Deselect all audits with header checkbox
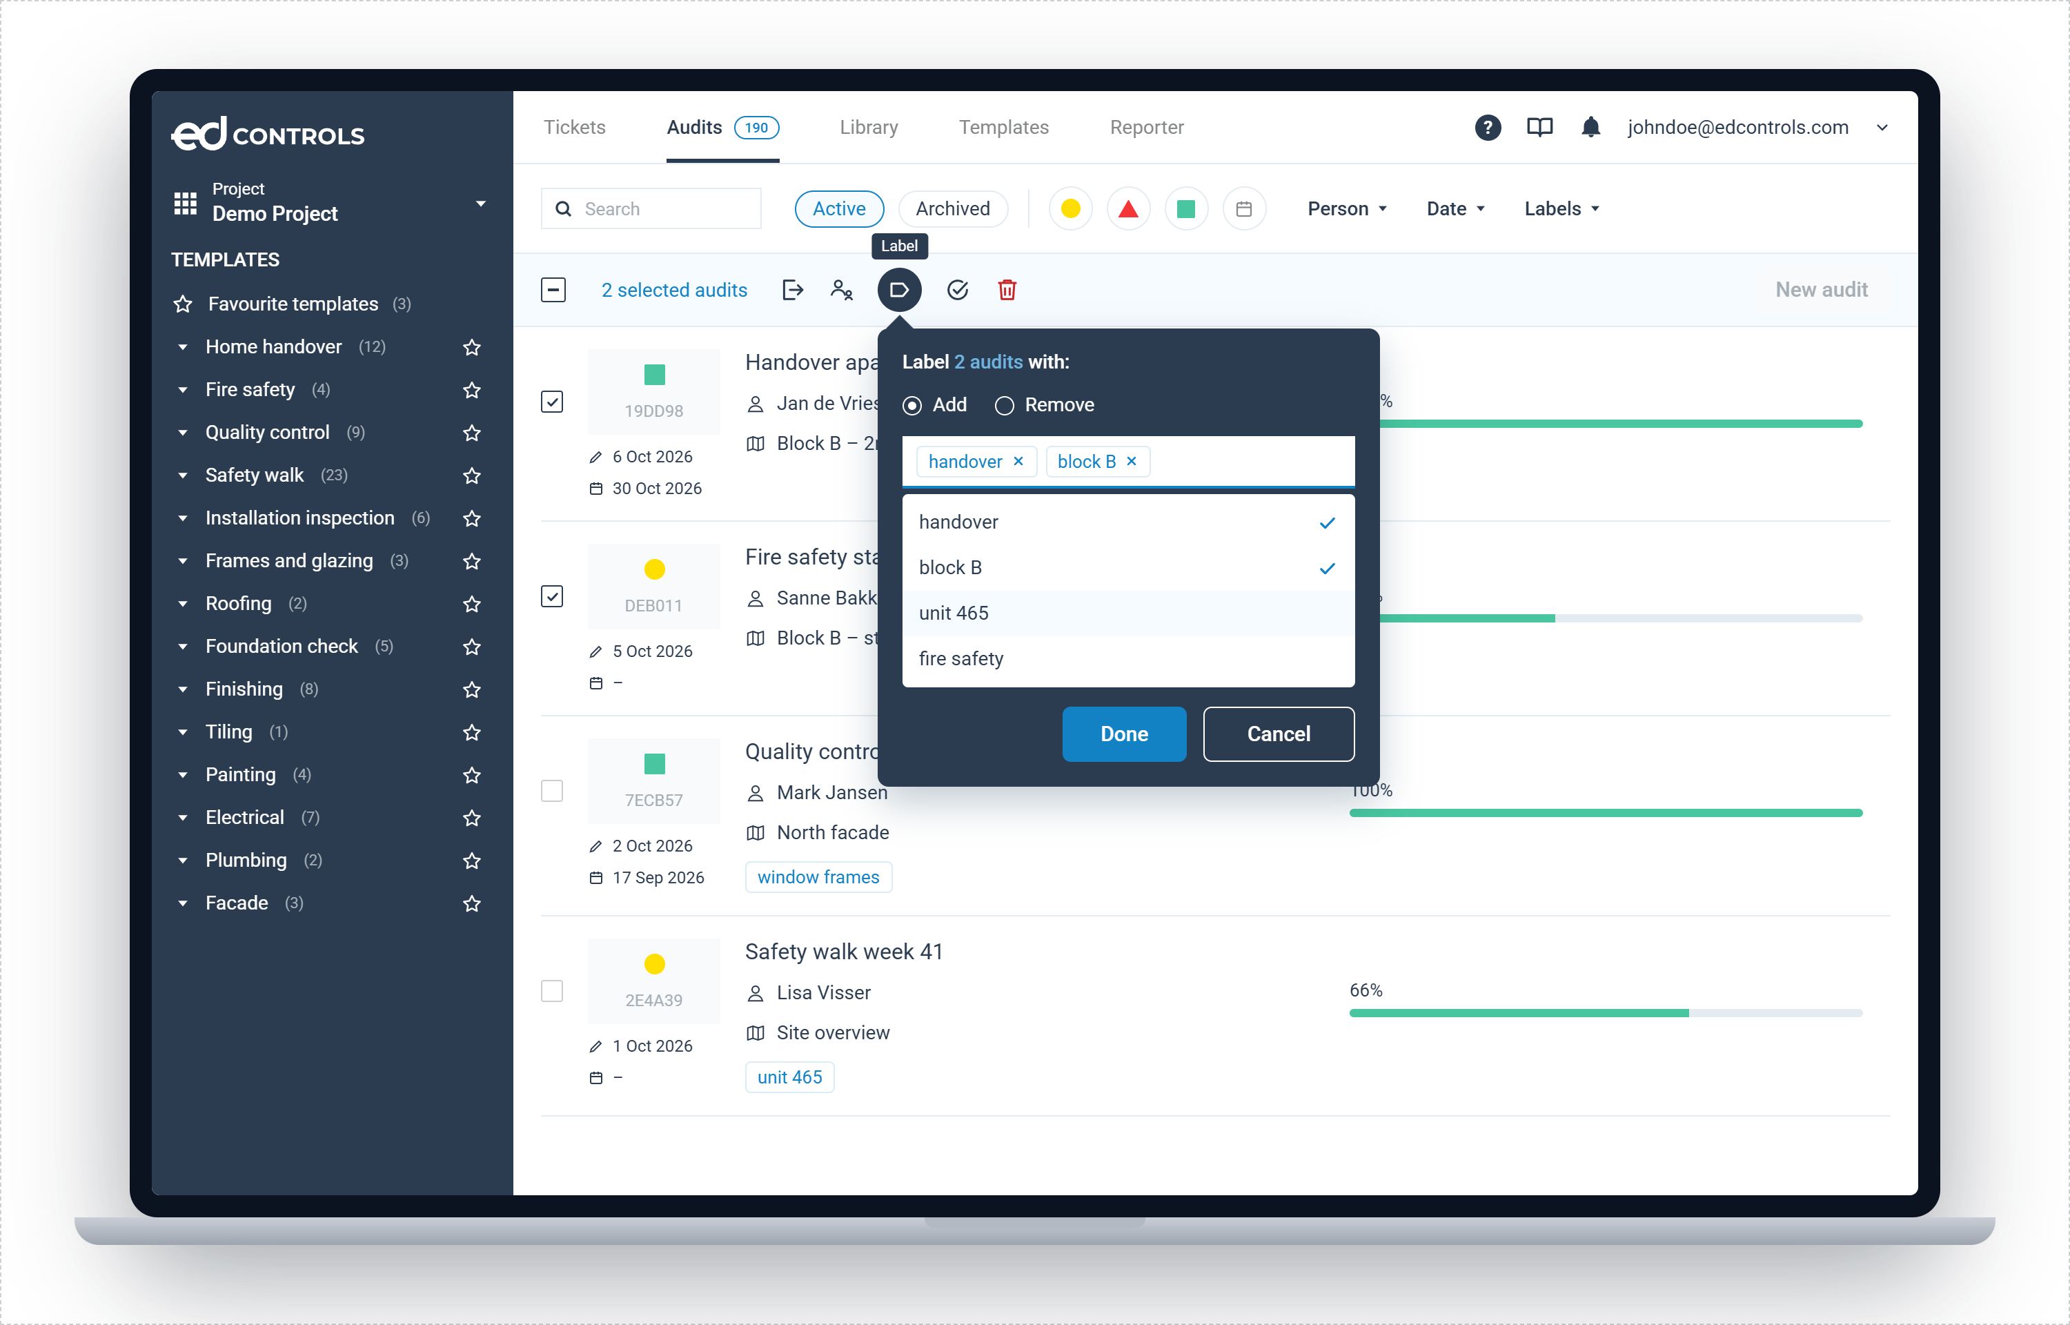 553,290
